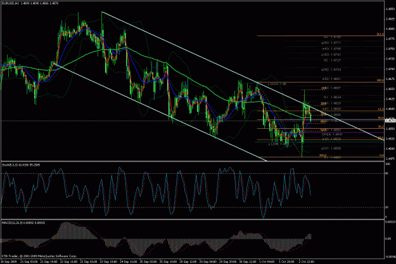Click the y LOW level label
Screen dimensions: 396x264
coord(278,144)
